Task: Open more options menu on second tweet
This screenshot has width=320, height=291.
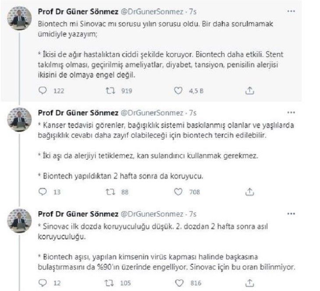Action: pos(291,113)
